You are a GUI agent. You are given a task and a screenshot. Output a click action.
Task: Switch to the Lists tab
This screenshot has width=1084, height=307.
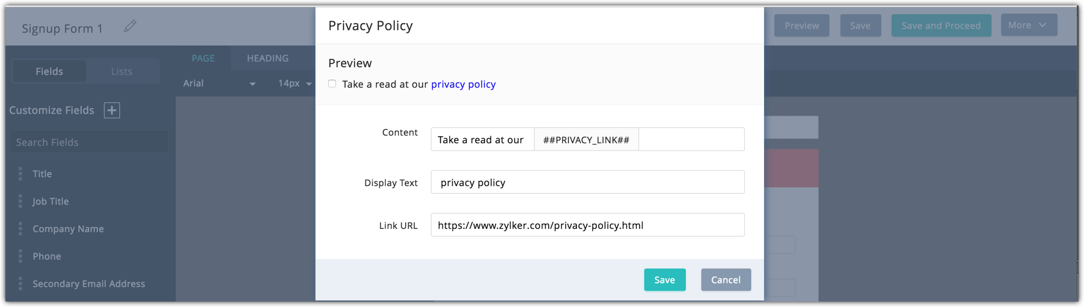click(121, 72)
